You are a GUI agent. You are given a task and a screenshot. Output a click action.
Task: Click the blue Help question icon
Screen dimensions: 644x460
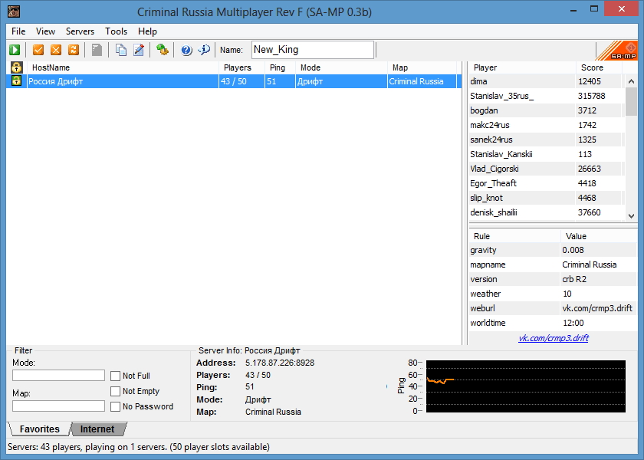click(186, 50)
